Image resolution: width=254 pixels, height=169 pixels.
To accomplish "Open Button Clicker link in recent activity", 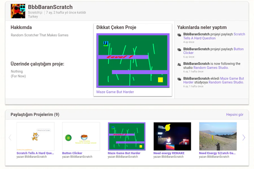I will point(213,51).
